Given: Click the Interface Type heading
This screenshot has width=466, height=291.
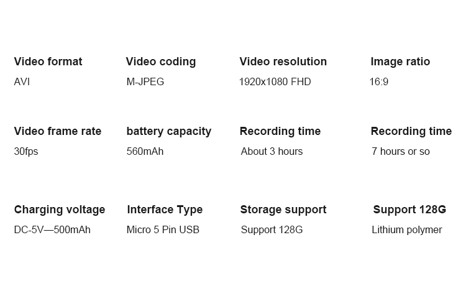Looking at the screenshot, I should pyautogui.click(x=165, y=210).
